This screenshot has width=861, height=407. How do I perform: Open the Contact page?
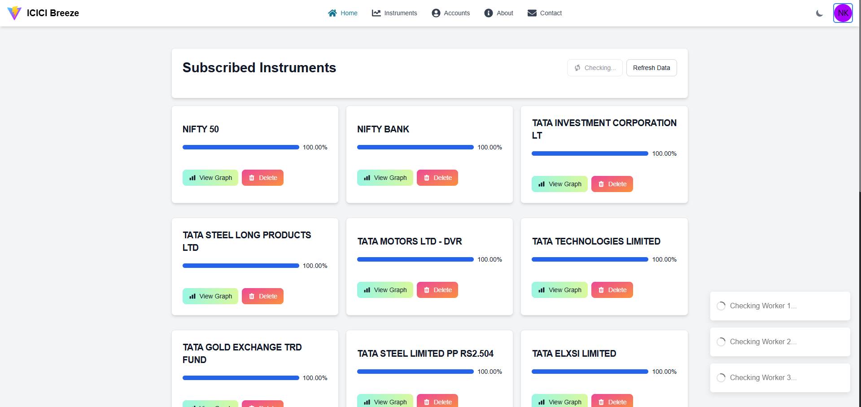tap(545, 13)
